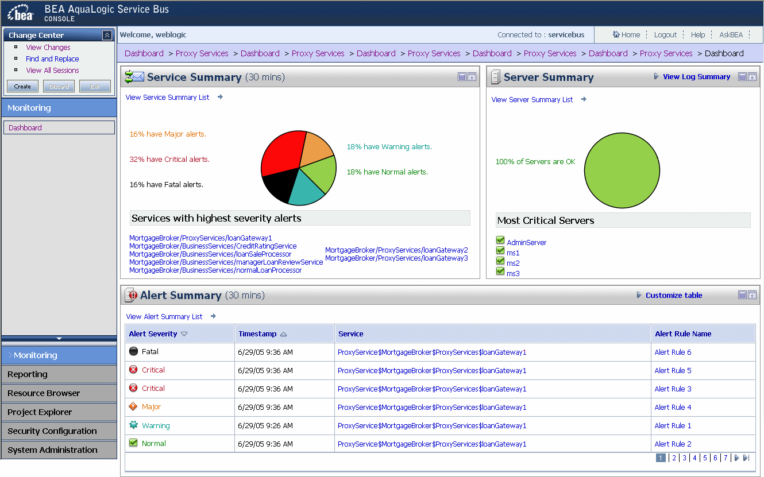Open the System Administration section

[59, 450]
